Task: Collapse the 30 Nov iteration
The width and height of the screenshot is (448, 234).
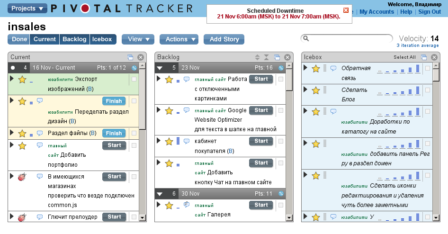Action: pos(160,194)
